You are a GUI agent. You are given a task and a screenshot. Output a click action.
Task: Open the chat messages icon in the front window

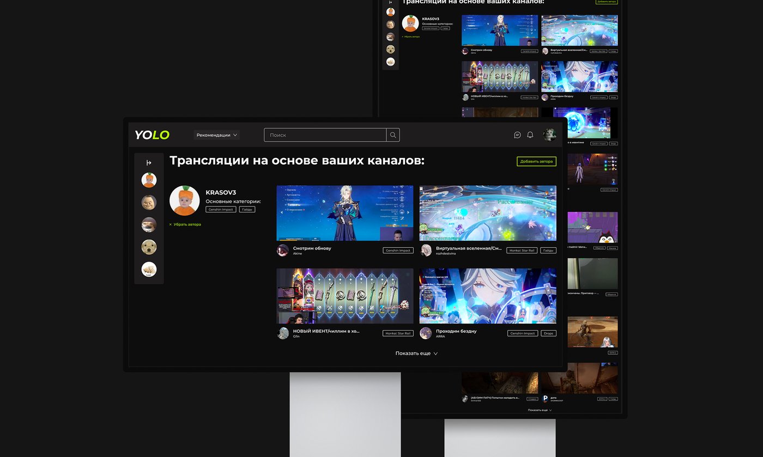517,135
